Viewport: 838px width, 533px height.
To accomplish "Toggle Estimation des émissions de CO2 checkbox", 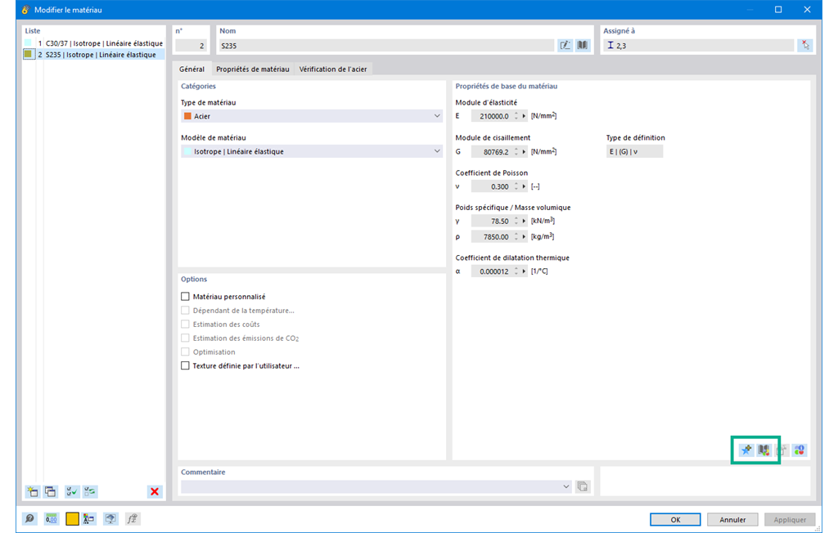I will point(185,338).
